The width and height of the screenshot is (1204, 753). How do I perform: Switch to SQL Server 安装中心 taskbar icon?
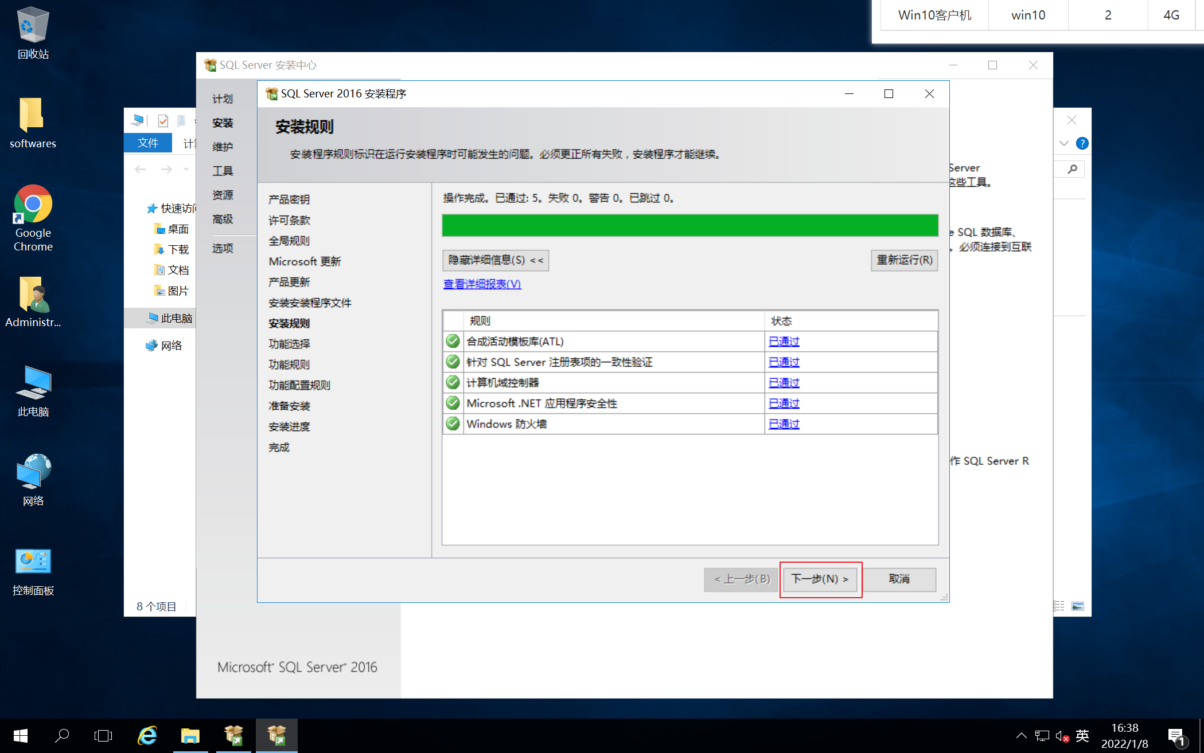click(x=233, y=736)
